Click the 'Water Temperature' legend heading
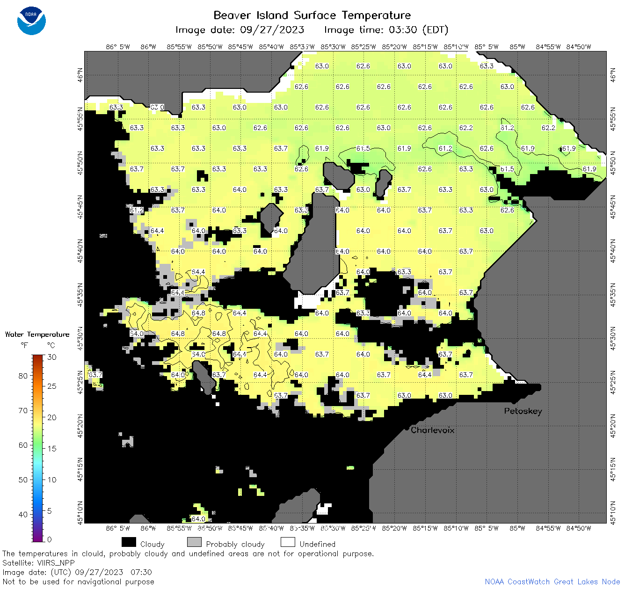The width and height of the screenshot is (625, 589). point(37,334)
